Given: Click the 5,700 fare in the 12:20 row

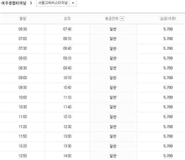Looking at the screenshot, I should tap(168, 146).
